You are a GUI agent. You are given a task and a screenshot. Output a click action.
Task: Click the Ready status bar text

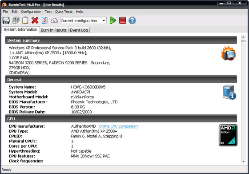point(7,170)
